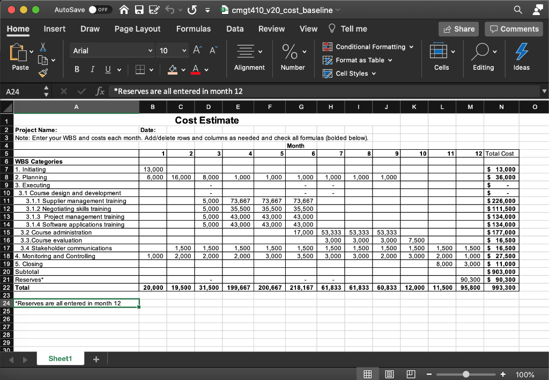Click the Redo icon
The height and width of the screenshot is (380, 549).
pyautogui.click(x=192, y=10)
